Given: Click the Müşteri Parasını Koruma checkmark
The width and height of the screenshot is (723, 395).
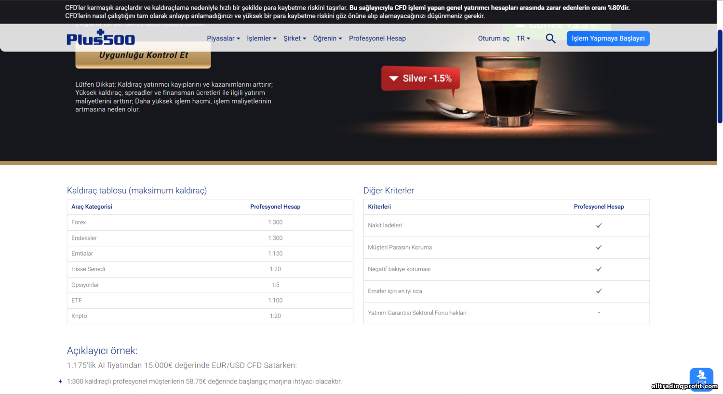Looking at the screenshot, I should coord(599,247).
